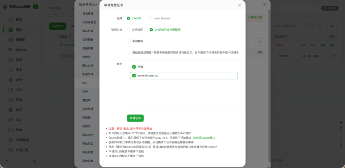The height and width of the screenshot is (168, 345).
Task: Click the 日志 log icon in sidebar
Action: pos(10,100)
